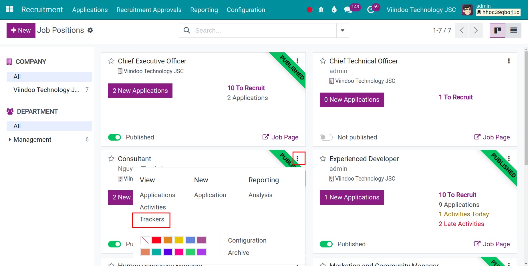Viewport: 528px width, 266px height.
Task: Pick the yellow color swatch
Action: pyautogui.click(x=179, y=240)
